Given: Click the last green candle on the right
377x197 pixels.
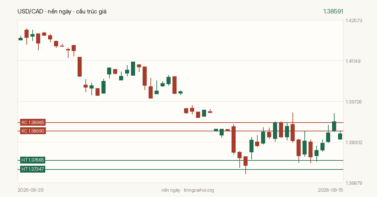Looking at the screenshot, I should point(340,136).
